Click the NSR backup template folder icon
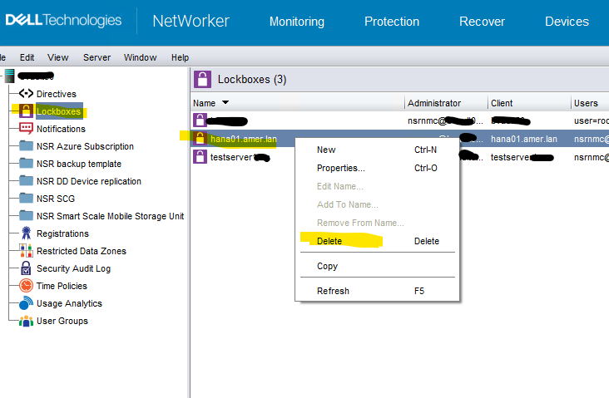The width and height of the screenshot is (609, 398). pyautogui.click(x=26, y=164)
